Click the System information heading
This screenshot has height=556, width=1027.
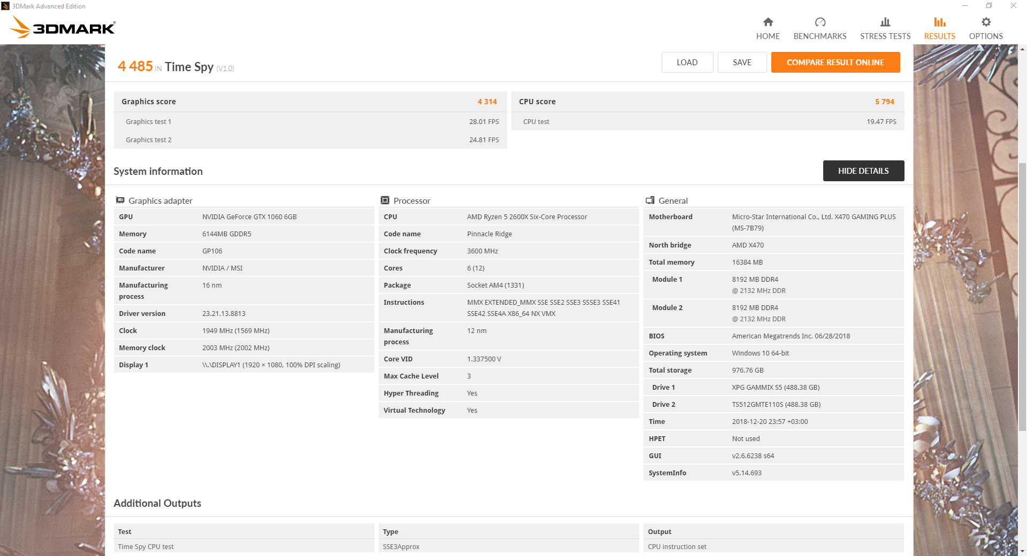click(x=158, y=171)
